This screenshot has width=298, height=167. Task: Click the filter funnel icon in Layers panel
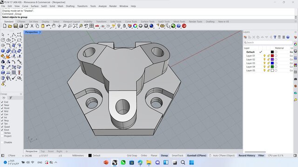tap(275, 37)
